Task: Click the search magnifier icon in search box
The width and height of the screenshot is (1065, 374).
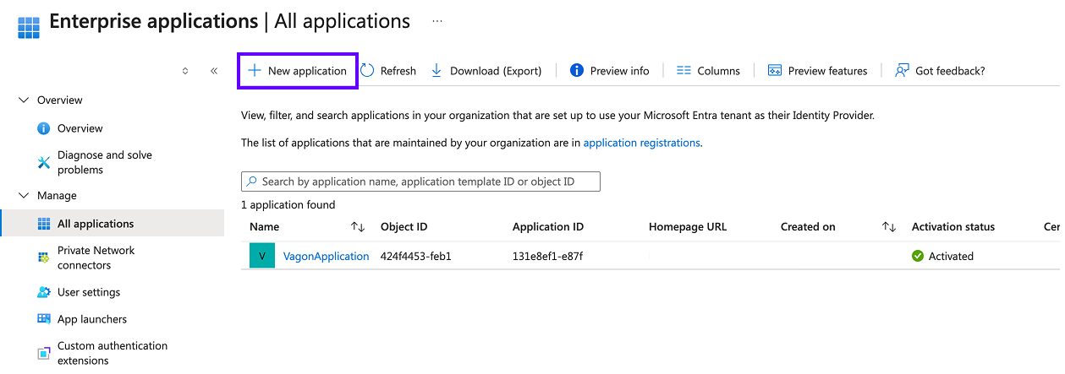Action: (252, 182)
